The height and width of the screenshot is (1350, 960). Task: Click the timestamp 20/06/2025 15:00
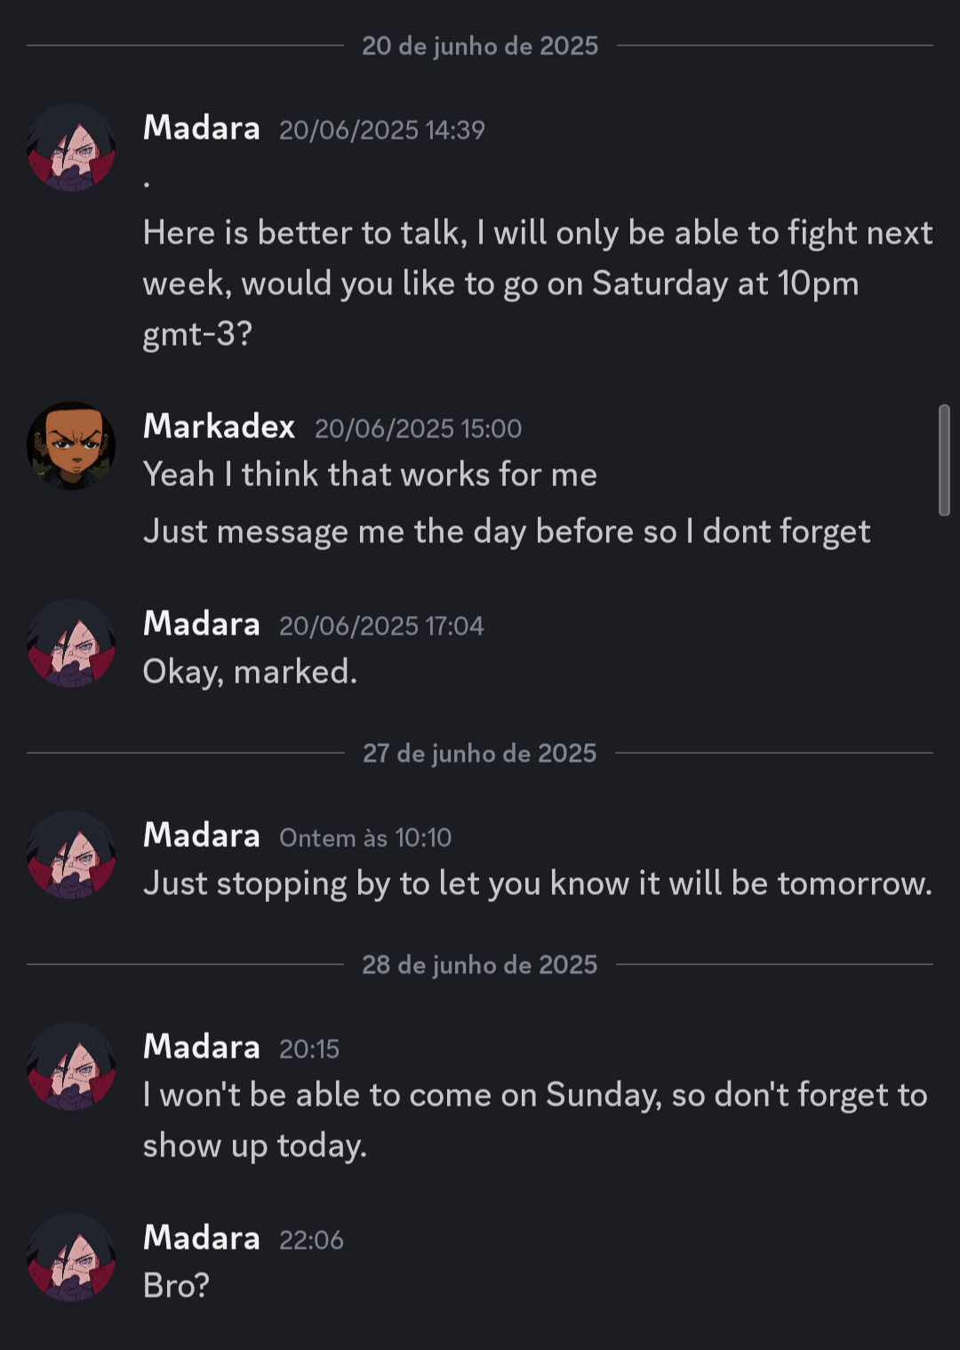[418, 428]
